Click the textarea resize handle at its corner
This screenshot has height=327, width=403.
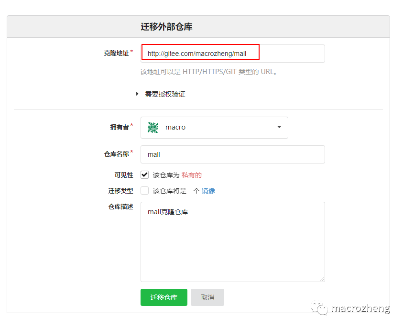322,279
